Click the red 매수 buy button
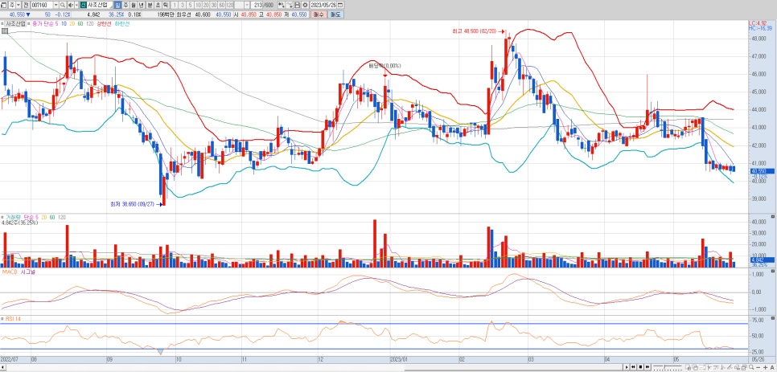The height and width of the screenshot is (372, 777). tap(319, 14)
